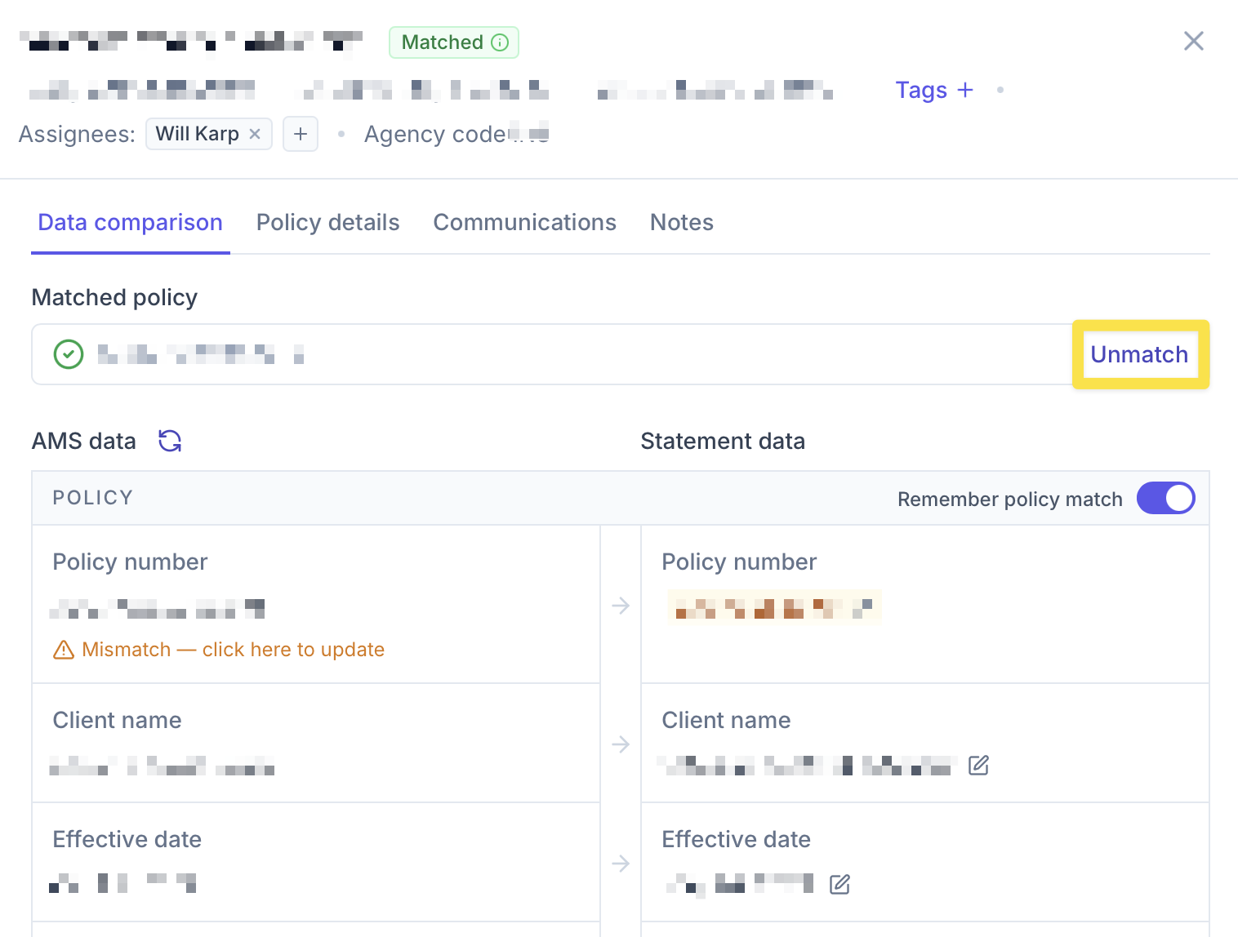Viewport: 1238px width, 937px height.
Task: Click the policy number mismatch warning icon
Action: coord(64,650)
